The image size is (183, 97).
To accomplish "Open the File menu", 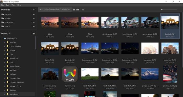I will 3,5.
